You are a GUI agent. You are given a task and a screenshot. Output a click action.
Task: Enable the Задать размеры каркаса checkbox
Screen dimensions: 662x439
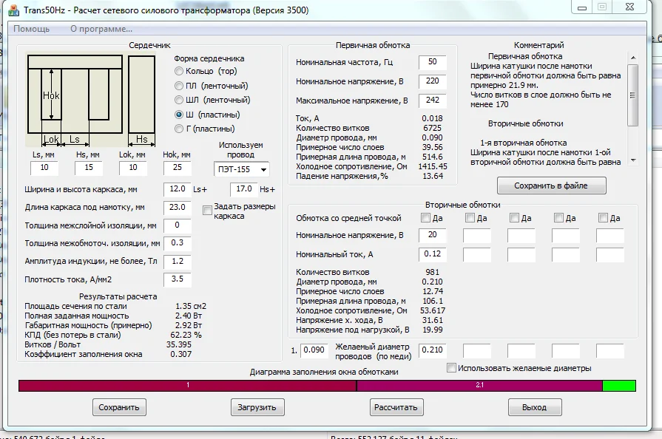coord(207,211)
